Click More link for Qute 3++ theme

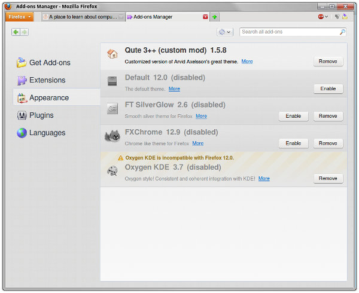[247, 62]
